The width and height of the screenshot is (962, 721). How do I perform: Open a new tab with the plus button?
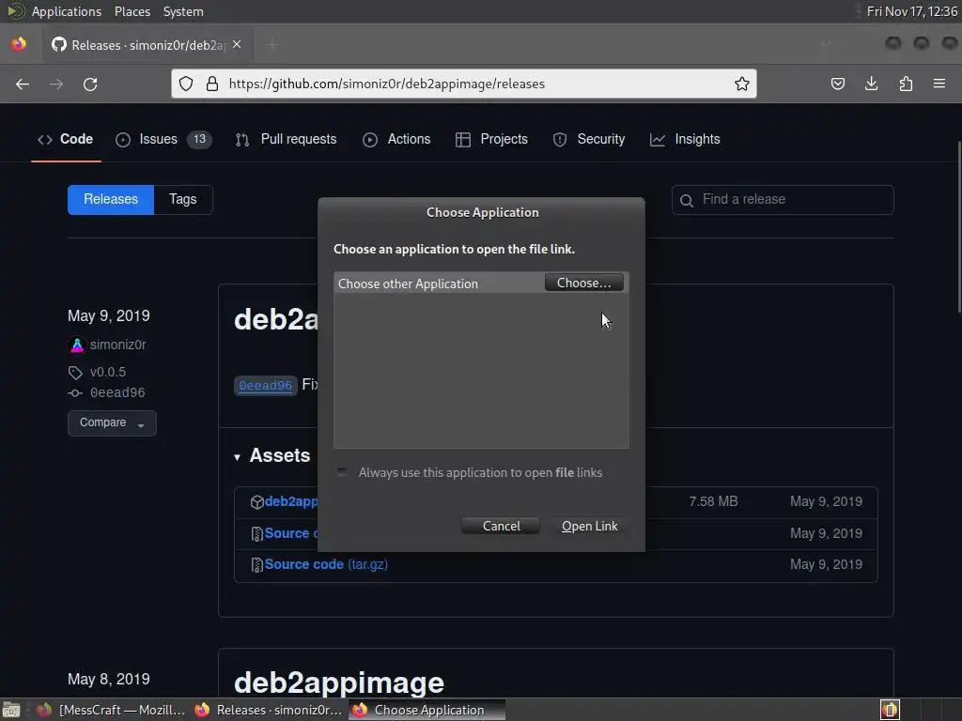(272, 45)
